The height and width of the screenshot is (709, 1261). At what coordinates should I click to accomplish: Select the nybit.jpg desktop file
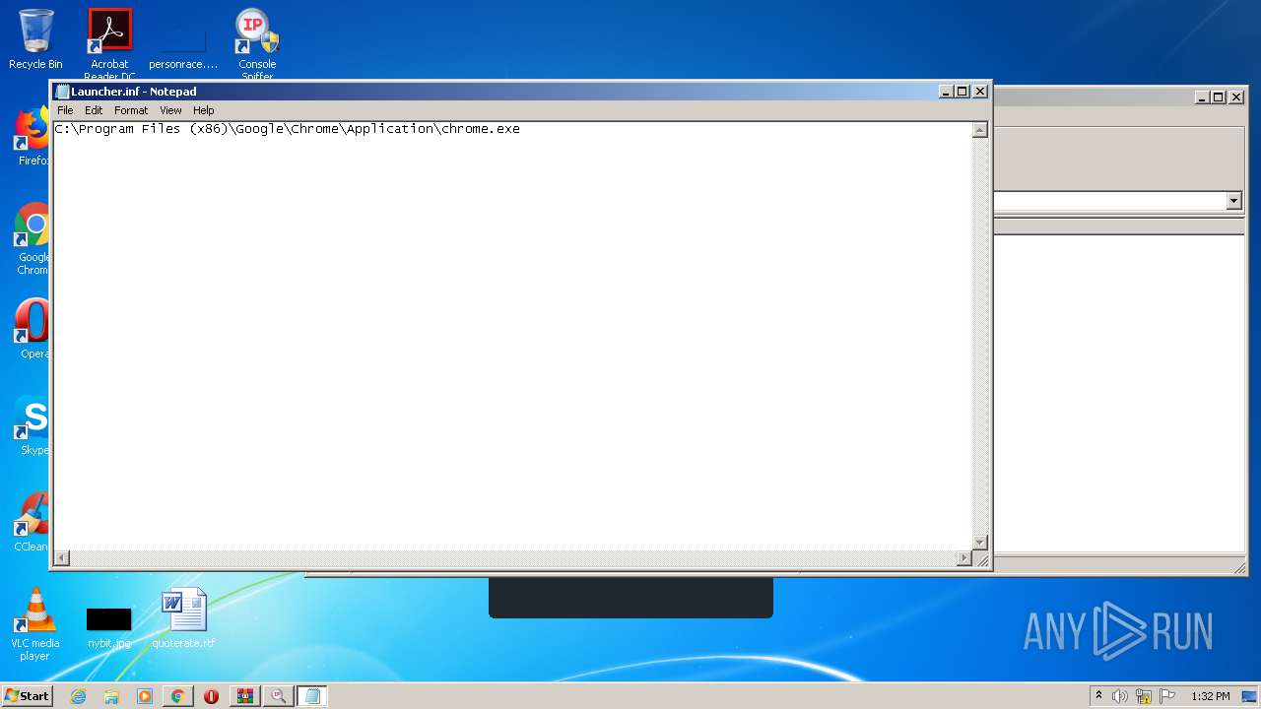pyautogui.click(x=108, y=628)
